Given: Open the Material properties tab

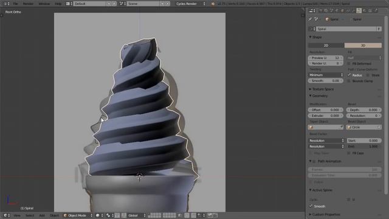Looking at the screenshot, I should 365,11.
